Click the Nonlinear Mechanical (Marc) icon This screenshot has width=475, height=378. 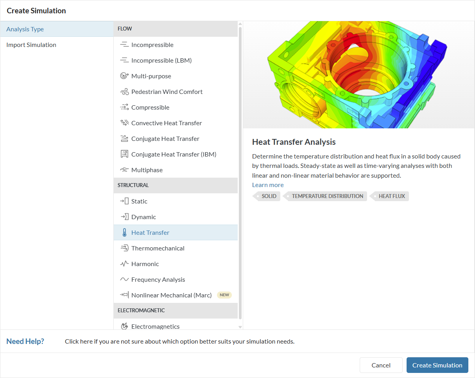tap(124, 295)
